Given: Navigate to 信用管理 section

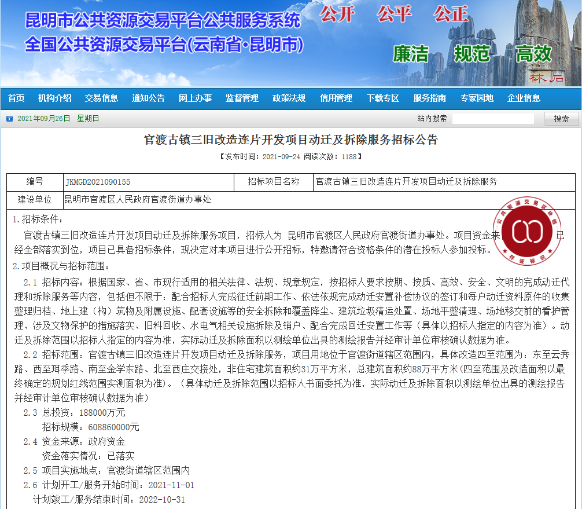Looking at the screenshot, I should pyautogui.click(x=336, y=98).
